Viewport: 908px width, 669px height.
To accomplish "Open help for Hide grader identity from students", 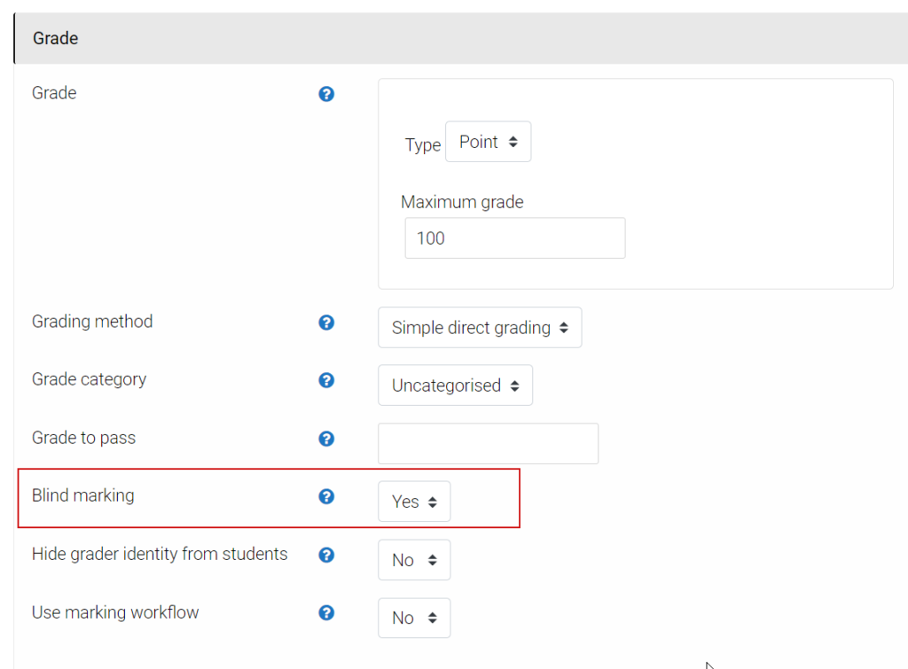I will 326,556.
